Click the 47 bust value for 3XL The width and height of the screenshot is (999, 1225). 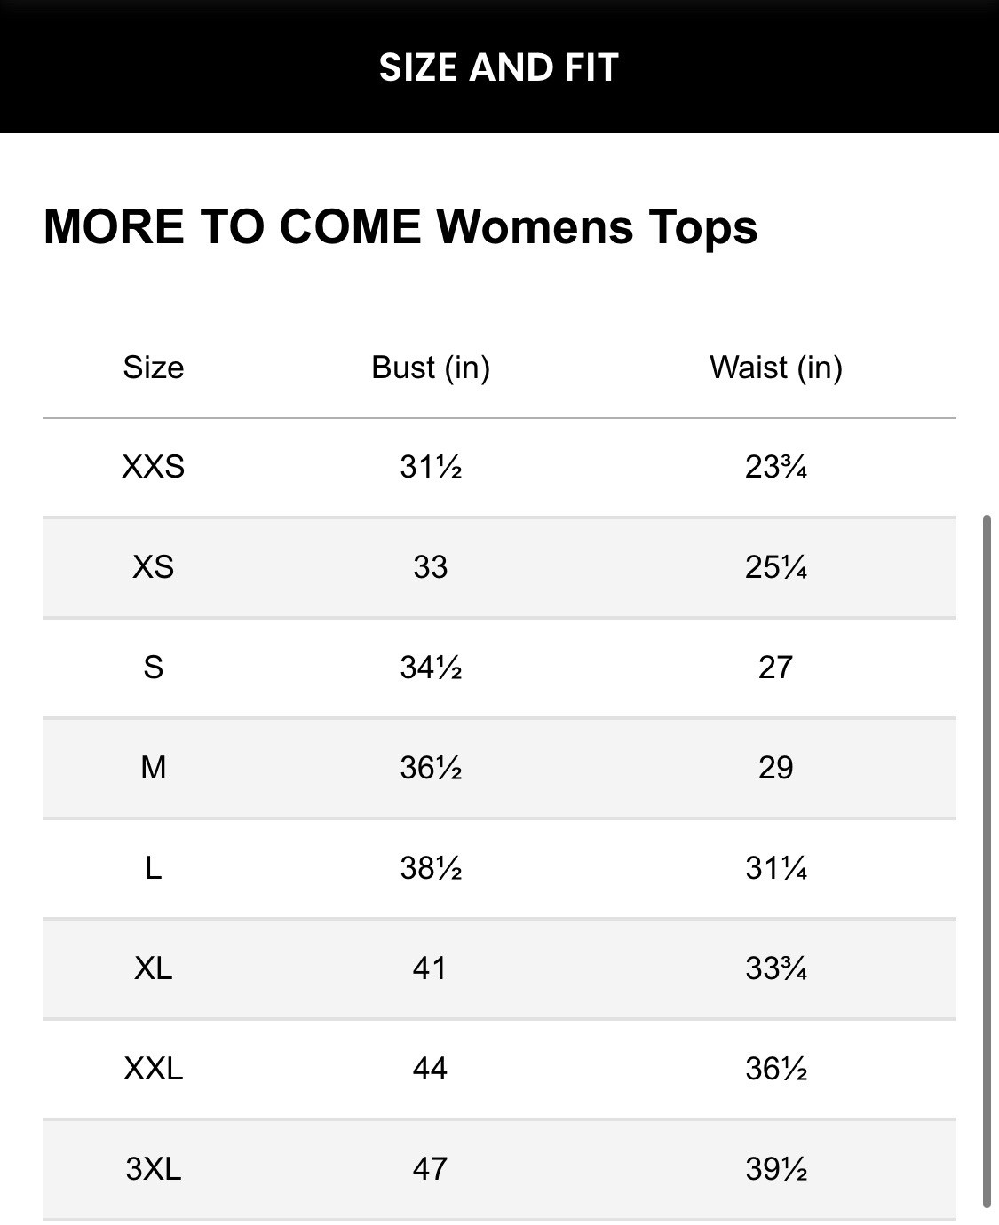[430, 1168]
